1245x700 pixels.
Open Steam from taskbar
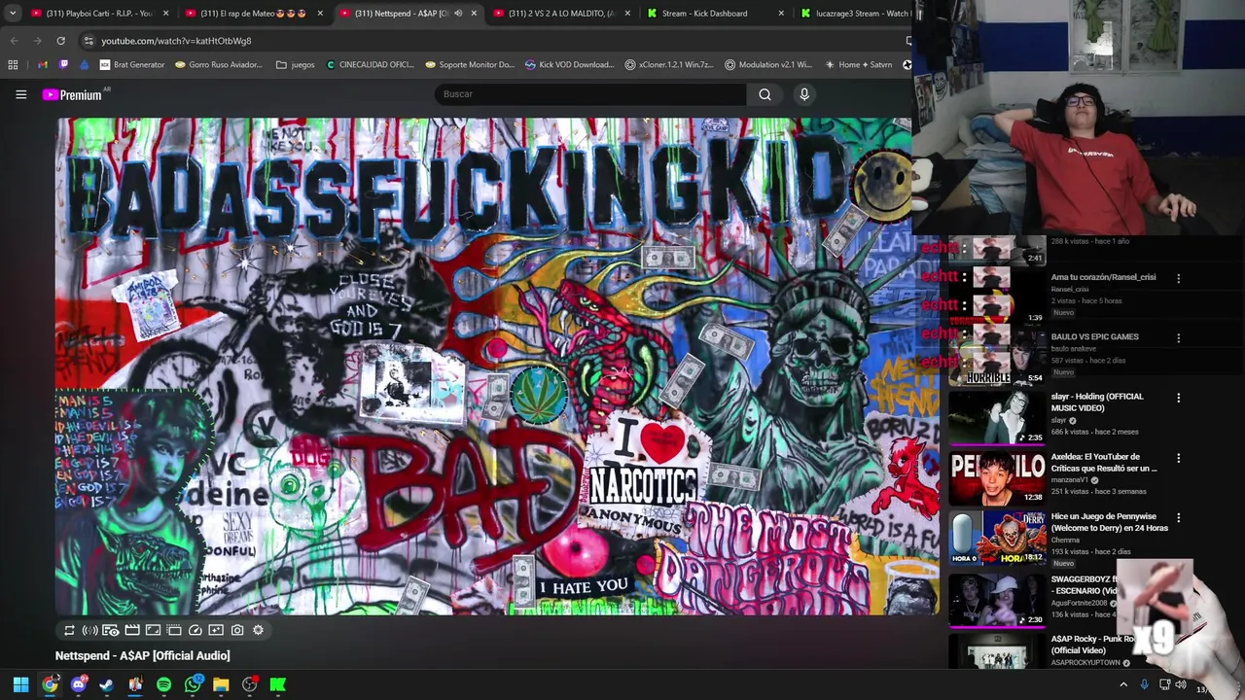pyautogui.click(x=106, y=684)
